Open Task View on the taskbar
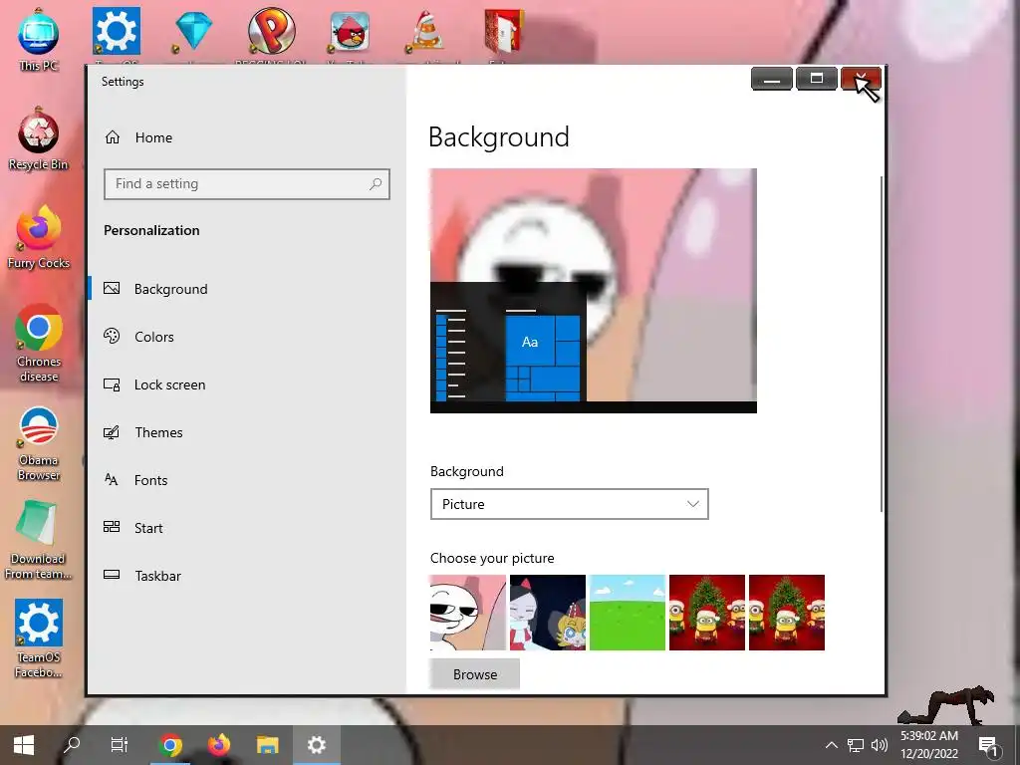The width and height of the screenshot is (1020, 765). click(120, 745)
